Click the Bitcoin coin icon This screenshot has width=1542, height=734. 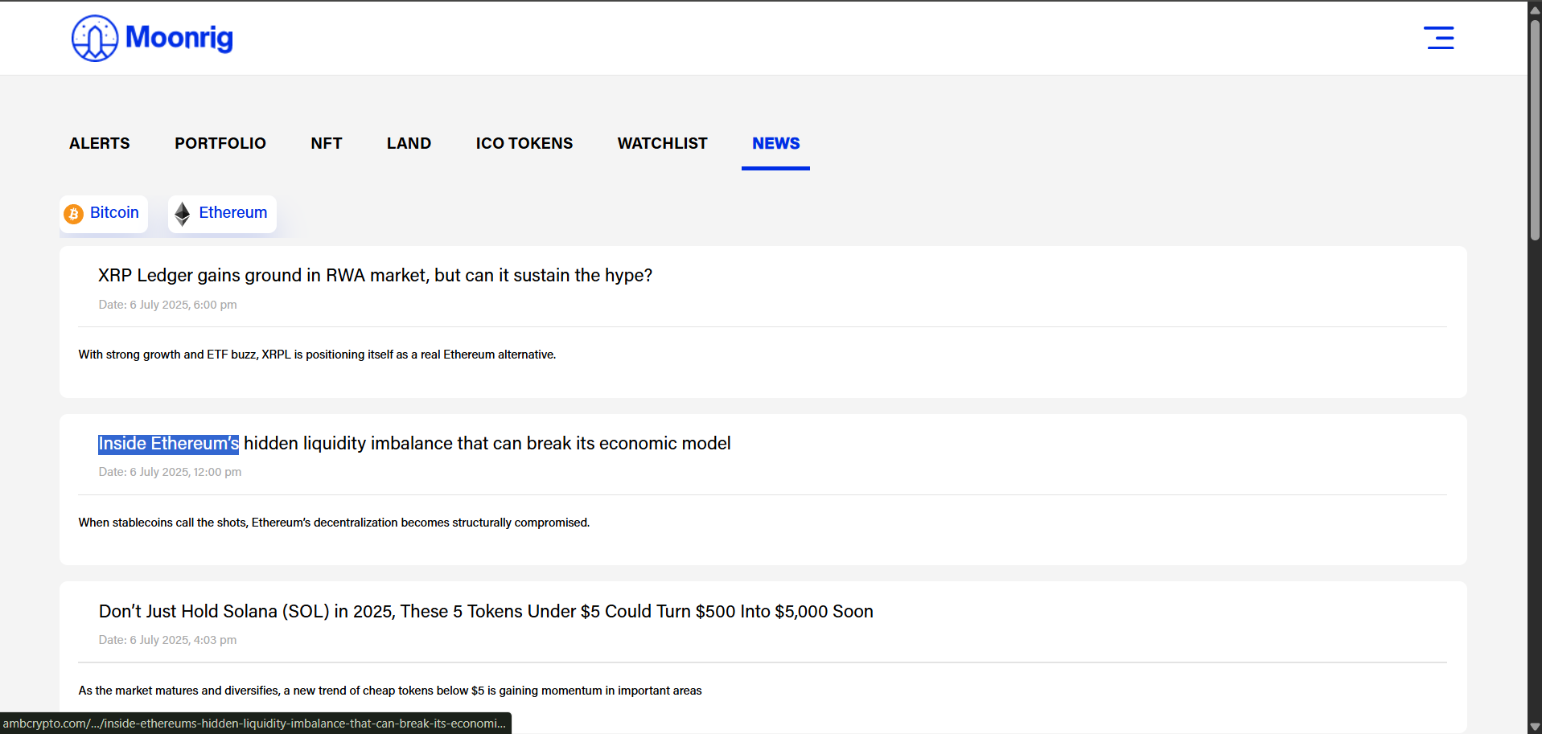tap(74, 214)
